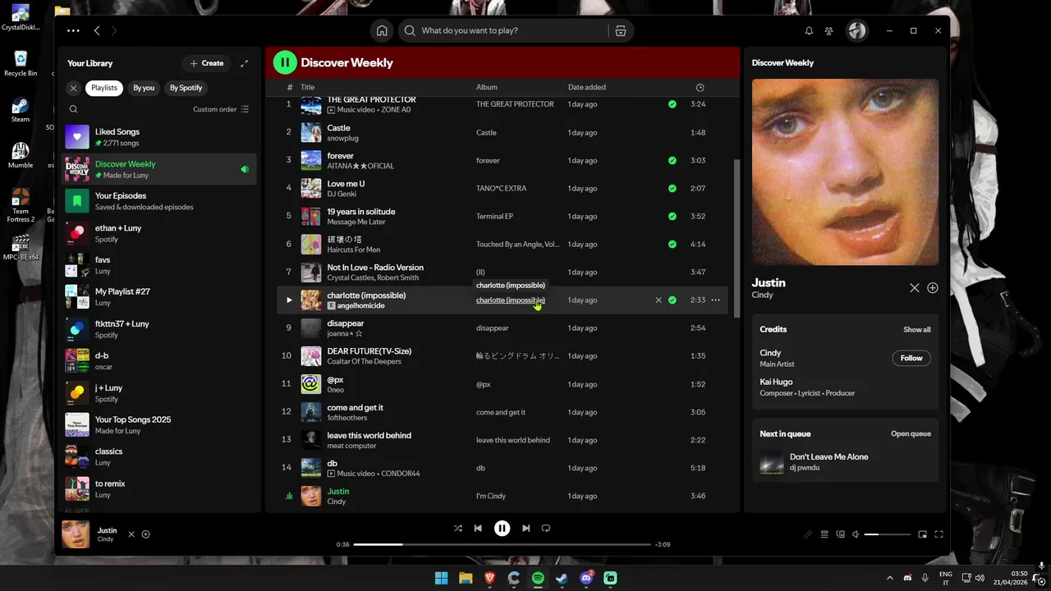1051x591 pixels.
Task: Expand Your Library to full view
Action: pyautogui.click(x=244, y=63)
